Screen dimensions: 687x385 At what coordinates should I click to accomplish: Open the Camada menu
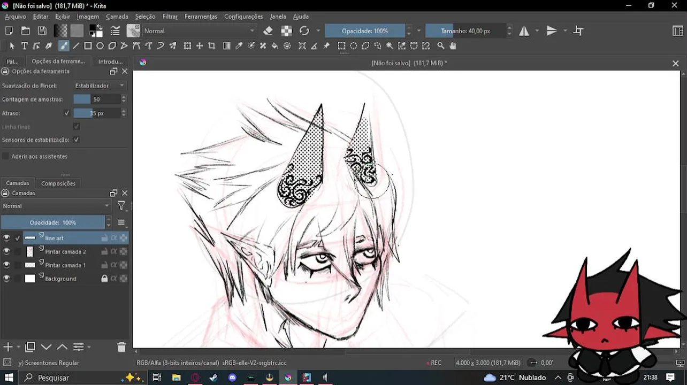(117, 17)
